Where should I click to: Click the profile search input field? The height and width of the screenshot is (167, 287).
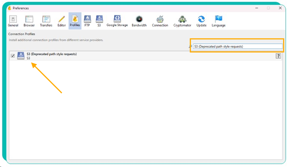tap(238, 47)
